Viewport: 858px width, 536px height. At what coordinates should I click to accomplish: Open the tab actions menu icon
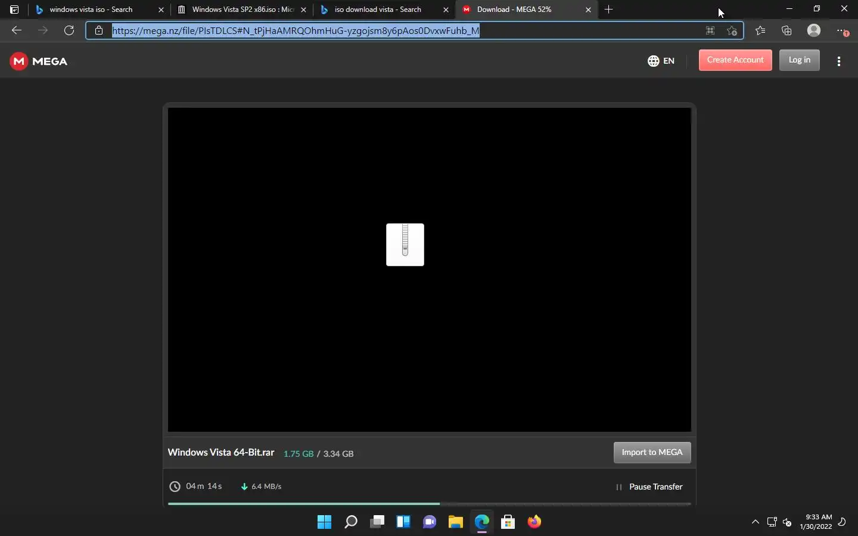click(x=14, y=10)
